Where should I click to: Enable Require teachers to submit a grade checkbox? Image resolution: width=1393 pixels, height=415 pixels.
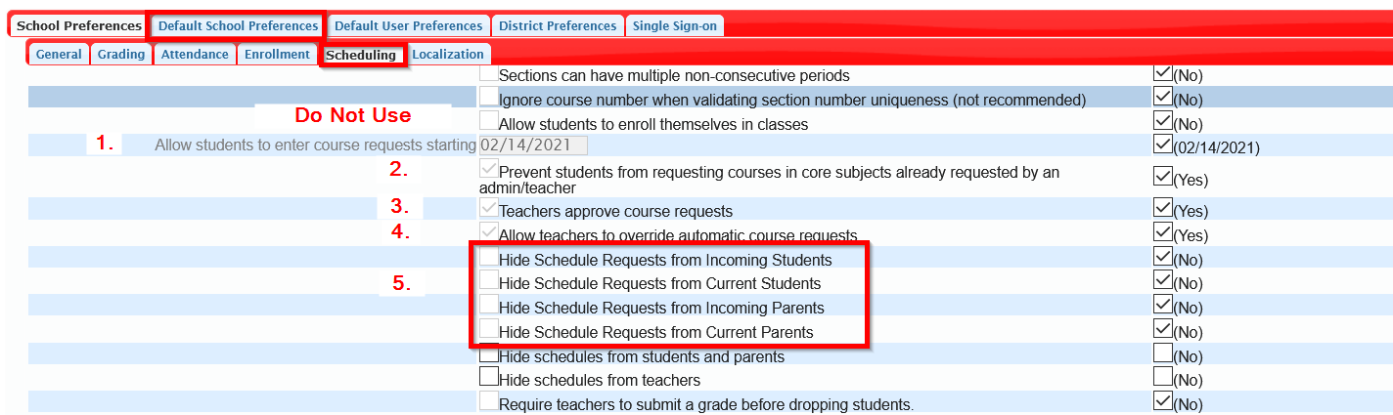click(x=488, y=400)
